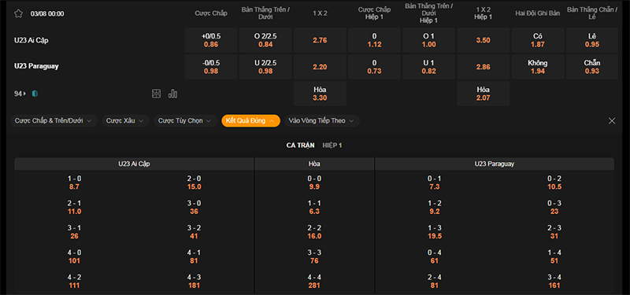The image size is (630, 295).
Task: Bet on U23 Ai Cập win at 2.76
Action: [320, 40]
